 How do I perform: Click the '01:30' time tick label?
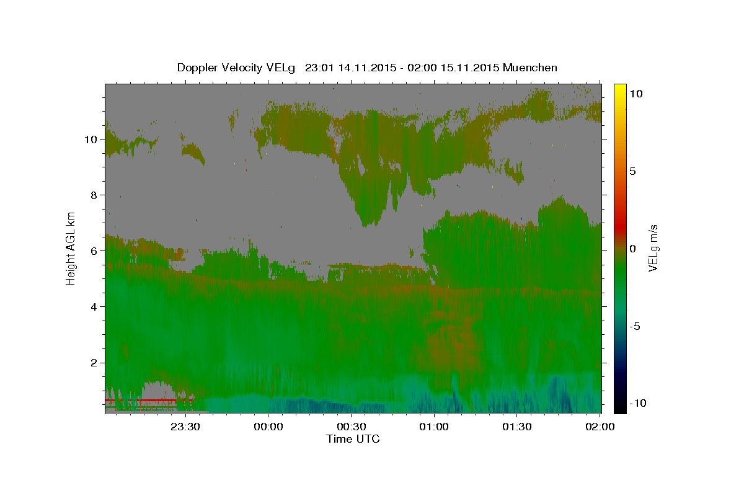516,427
